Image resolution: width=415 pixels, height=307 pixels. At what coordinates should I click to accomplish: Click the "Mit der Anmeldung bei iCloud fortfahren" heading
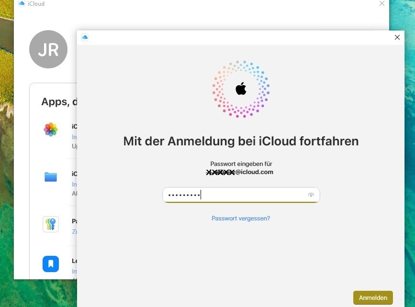pos(241,141)
